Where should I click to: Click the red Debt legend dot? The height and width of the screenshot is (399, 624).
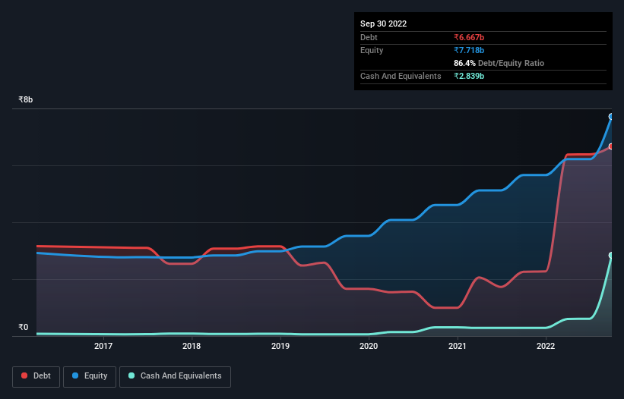(x=24, y=375)
